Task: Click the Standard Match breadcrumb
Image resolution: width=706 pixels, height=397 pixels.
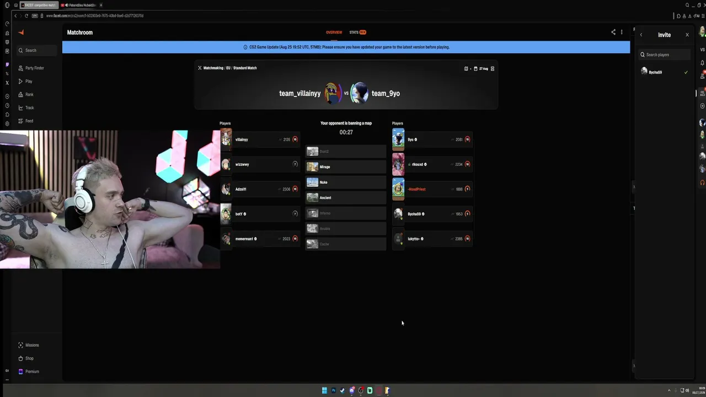Action: click(245, 68)
